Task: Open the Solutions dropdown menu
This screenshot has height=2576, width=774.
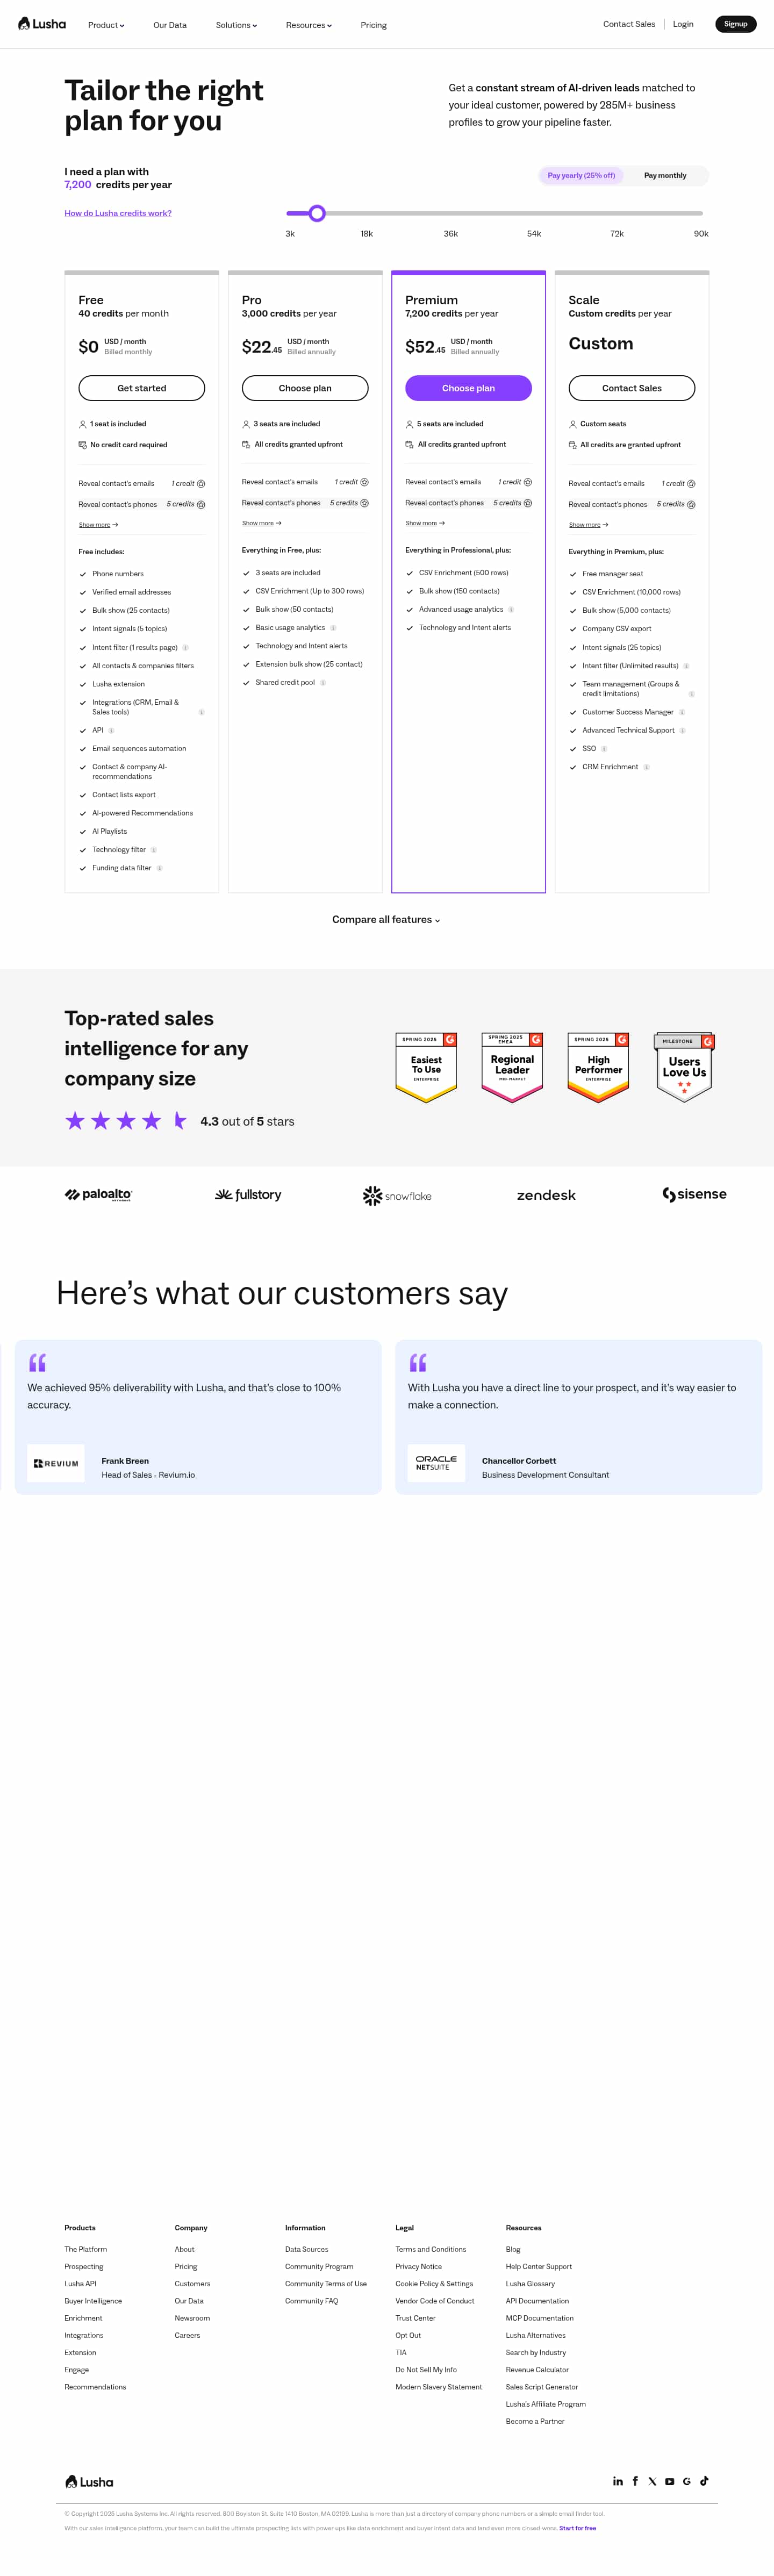Action: pos(236,25)
